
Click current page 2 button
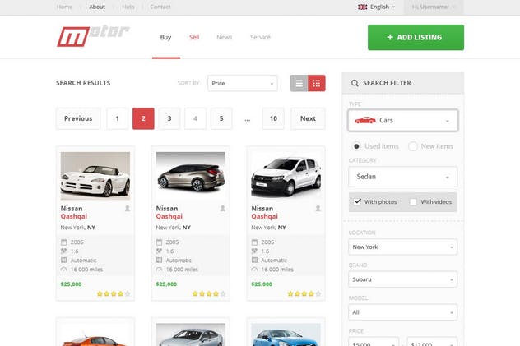[143, 118]
